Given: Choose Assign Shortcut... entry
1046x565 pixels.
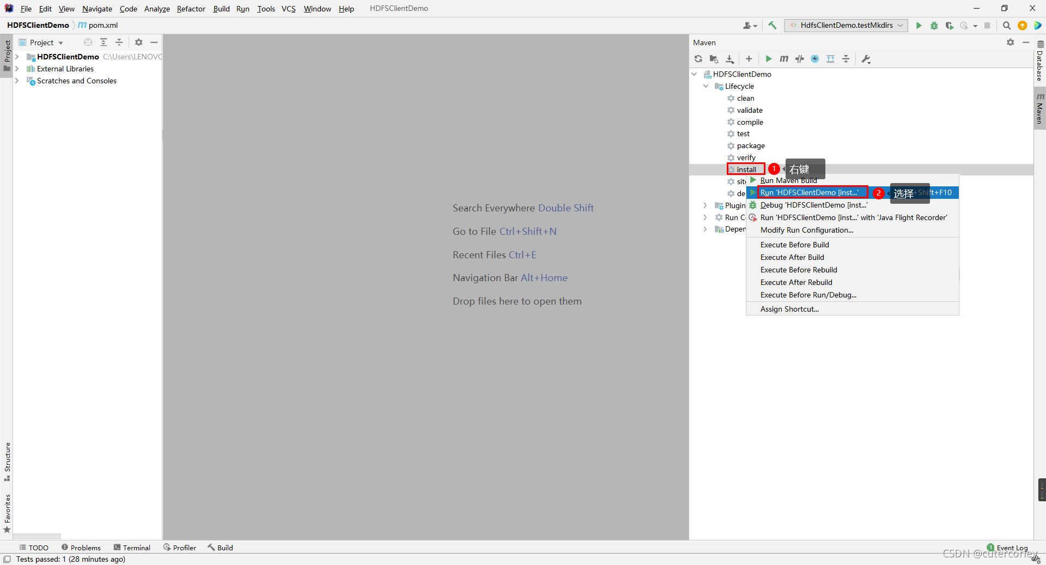Looking at the screenshot, I should point(852,309).
